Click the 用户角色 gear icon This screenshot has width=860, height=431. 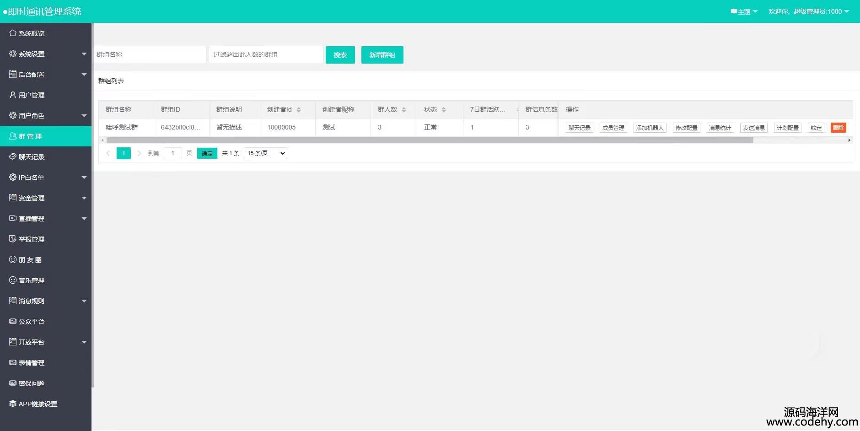pyautogui.click(x=13, y=115)
